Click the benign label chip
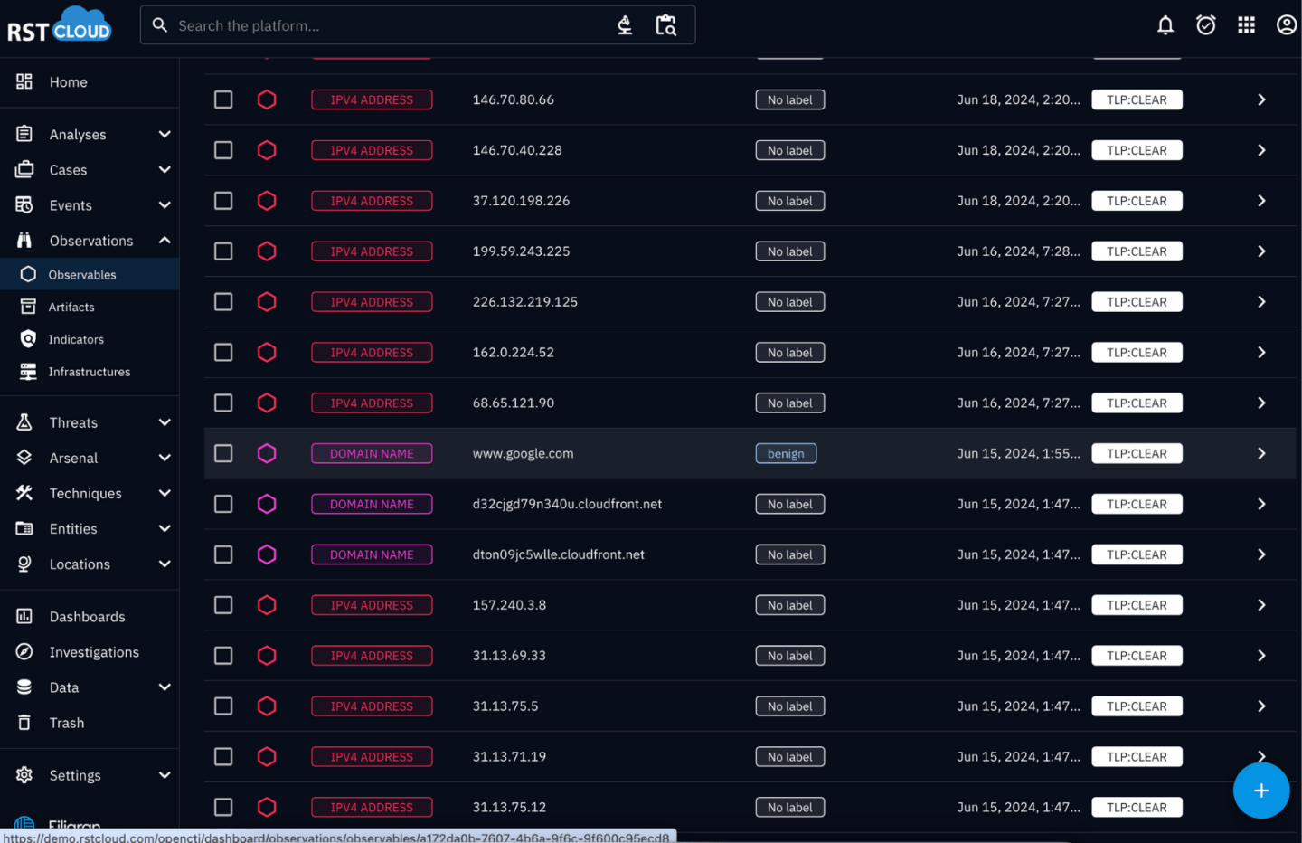This screenshot has width=1302, height=843. click(x=786, y=453)
